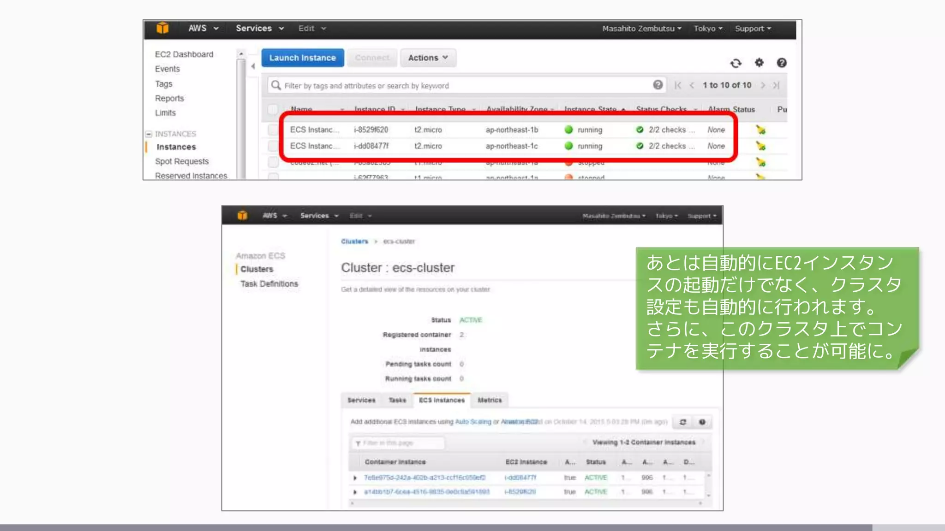Open Reports in EC2 sidebar
The image size is (945, 531).
coord(169,99)
